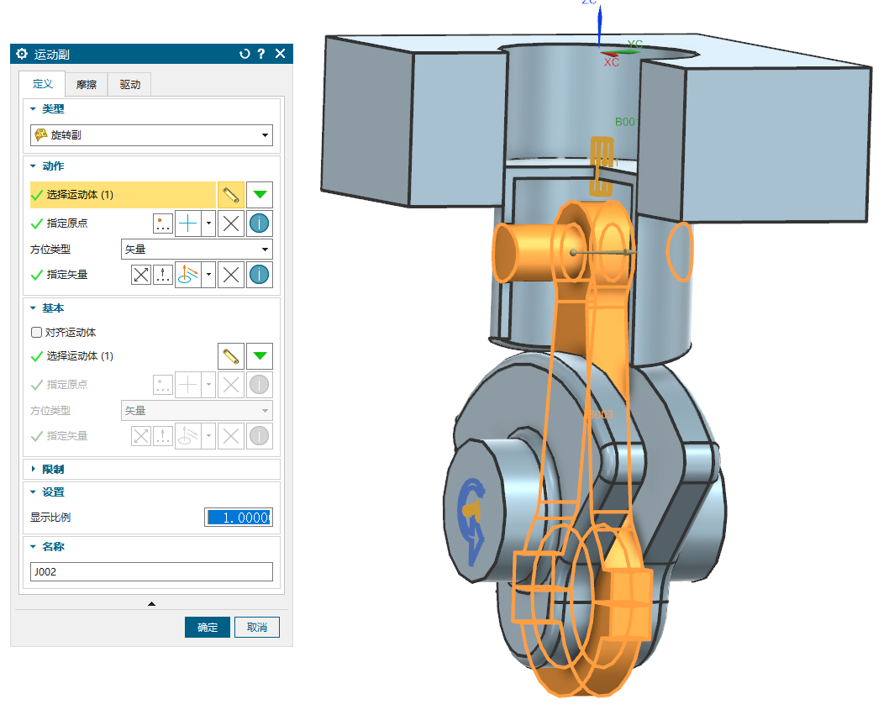Click the select motion body icon in 动作 section
This screenshot has height=715, width=889.
(x=231, y=195)
